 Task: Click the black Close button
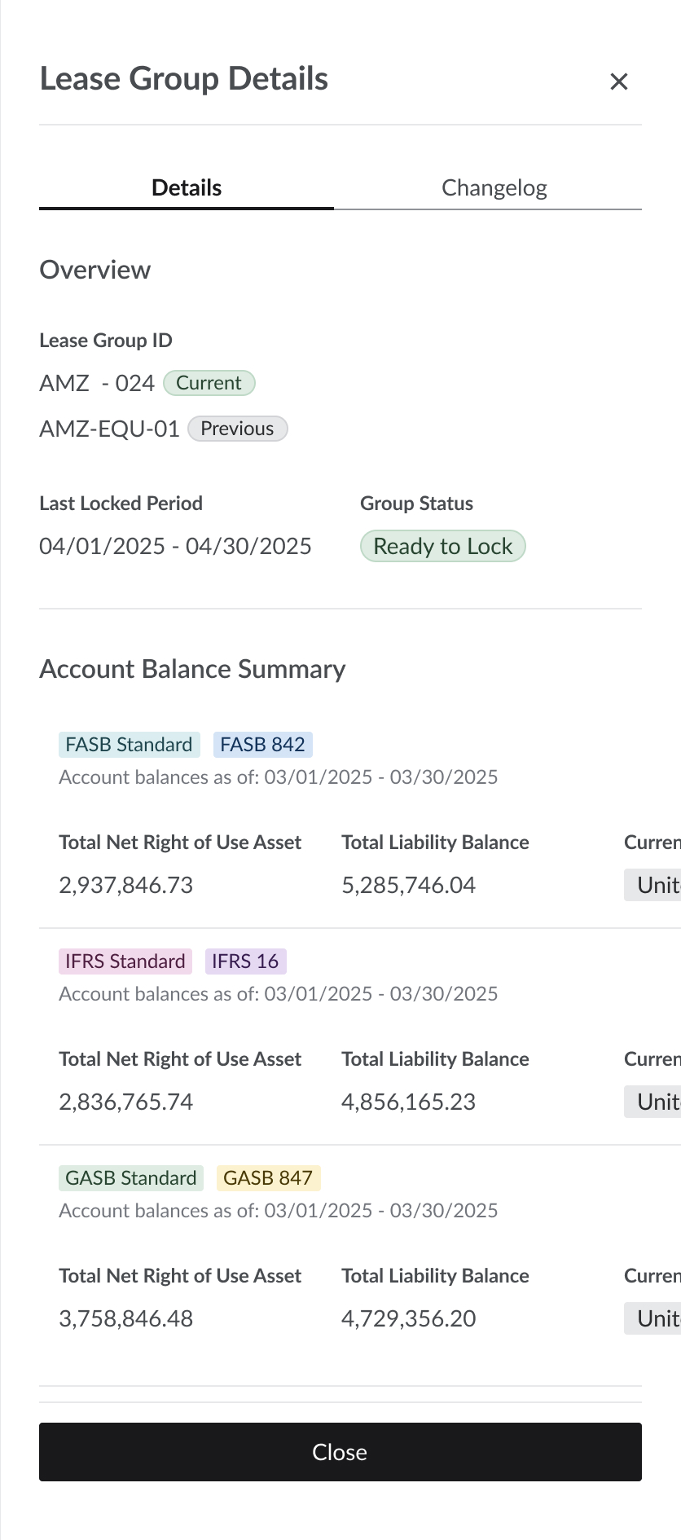click(340, 1452)
